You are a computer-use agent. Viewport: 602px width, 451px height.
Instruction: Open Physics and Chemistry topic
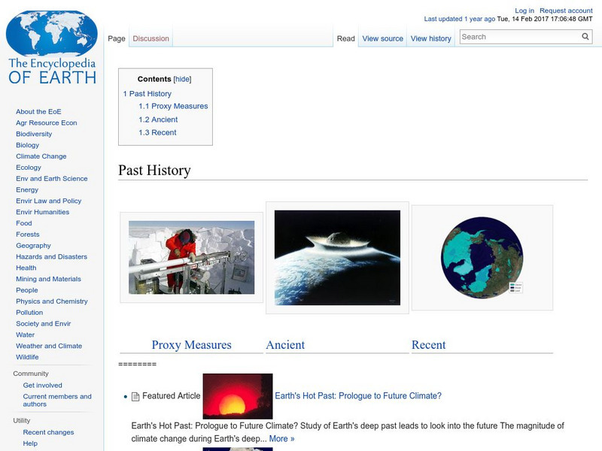[51, 301]
